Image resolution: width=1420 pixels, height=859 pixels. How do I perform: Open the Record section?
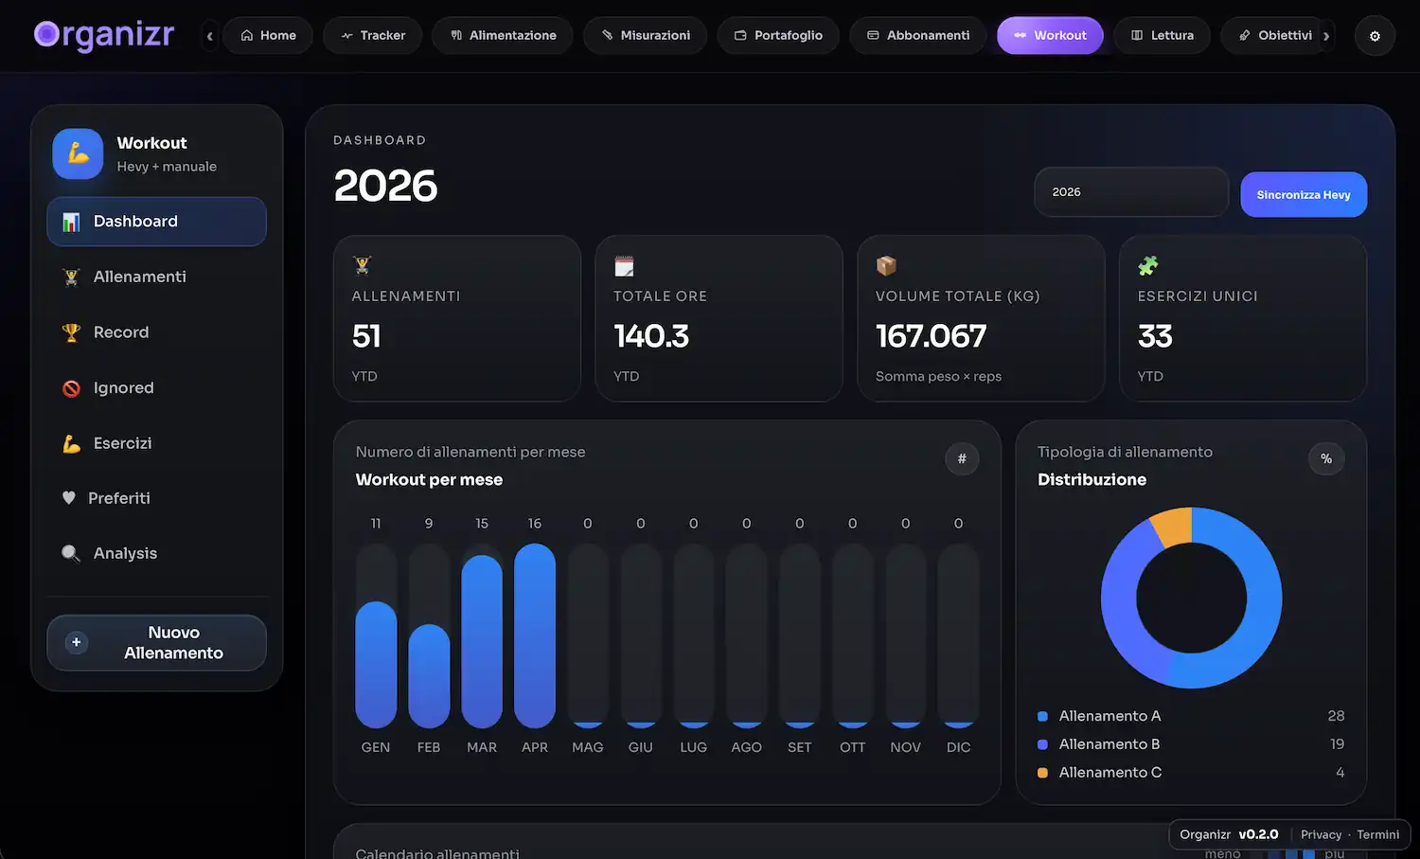[156, 332]
